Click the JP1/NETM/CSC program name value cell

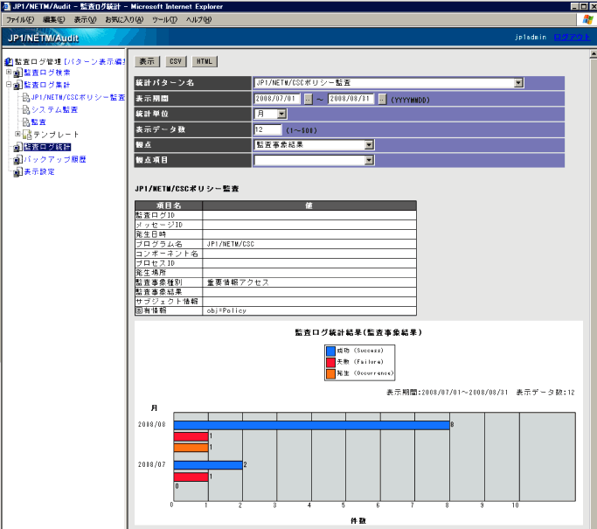pos(309,244)
